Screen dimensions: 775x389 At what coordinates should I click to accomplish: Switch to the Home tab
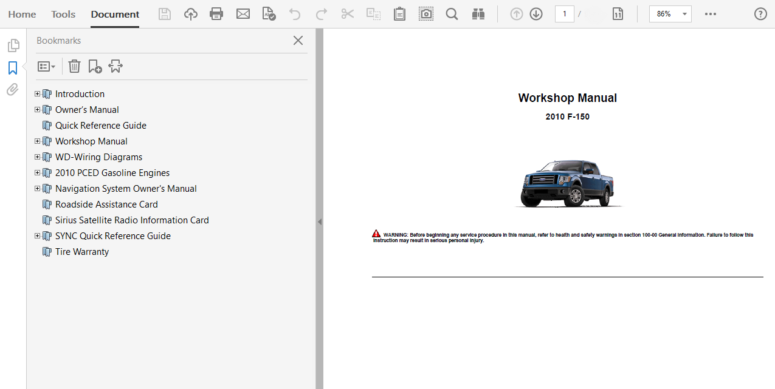(x=22, y=14)
